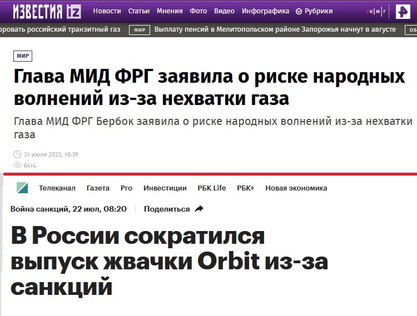Click the 6414 view count
The height and width of the screenshot is (316, 417).
30,165
